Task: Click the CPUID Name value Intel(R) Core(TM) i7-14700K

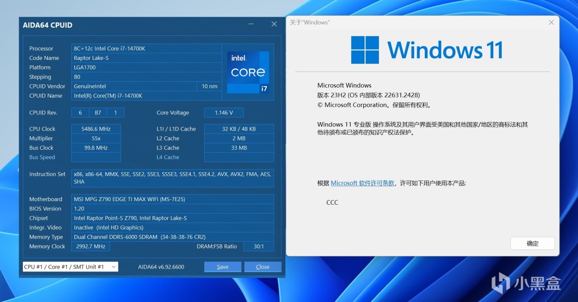Action: tap(147, 96)
